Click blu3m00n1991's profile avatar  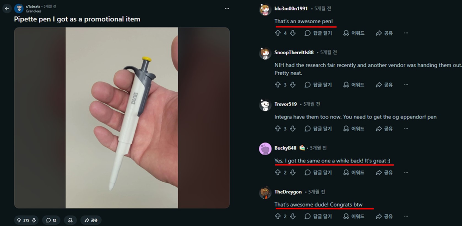tap(265, 9)
